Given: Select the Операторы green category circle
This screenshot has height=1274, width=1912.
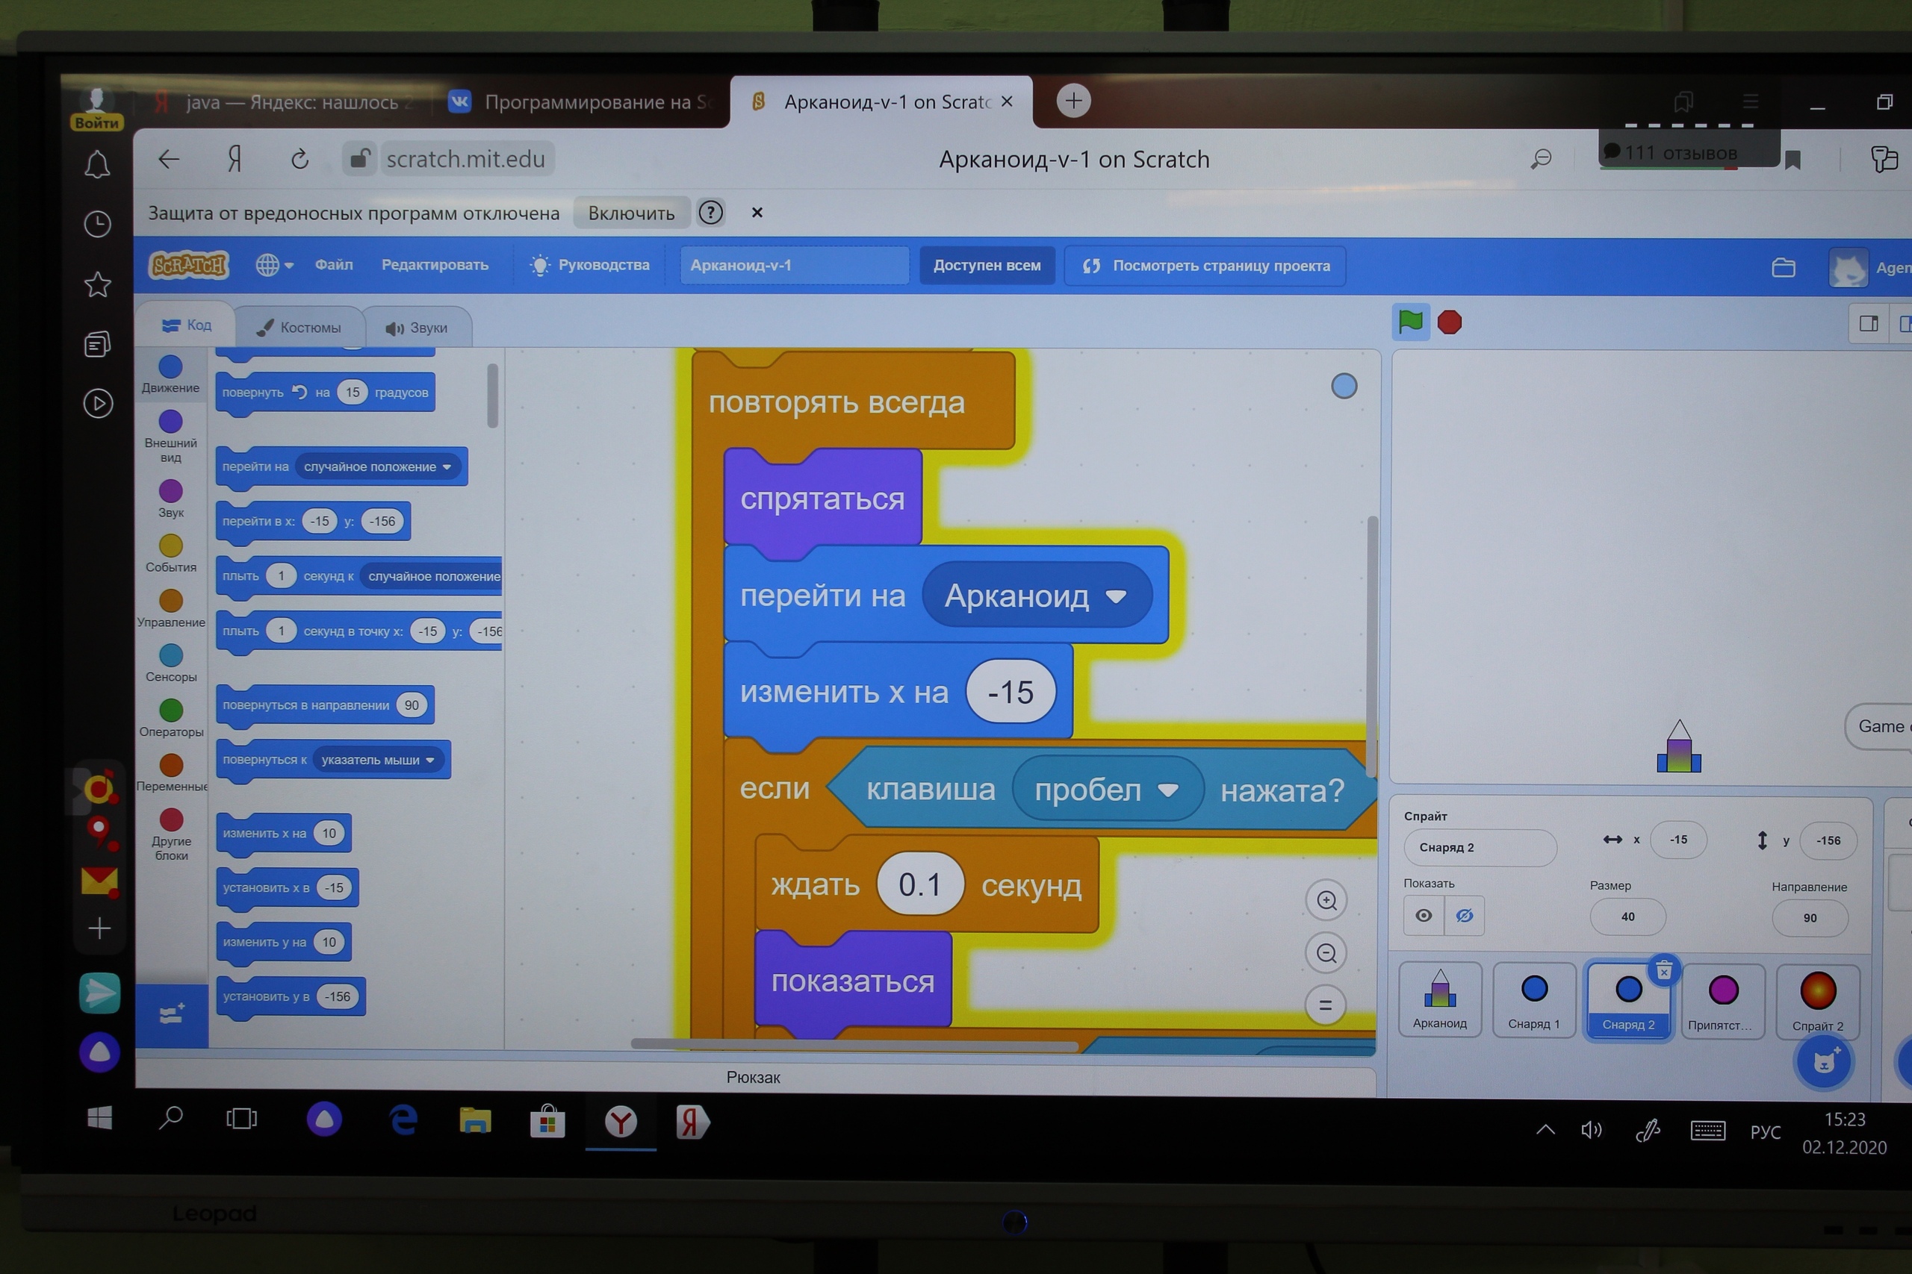Looking at the screenshot, I should tap(171, 710).
